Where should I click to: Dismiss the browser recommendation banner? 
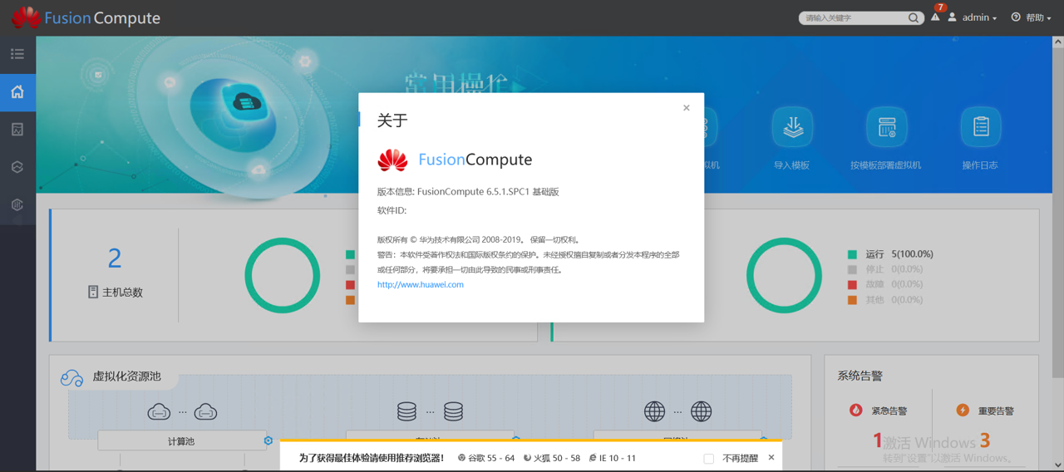tap(771, 458)
